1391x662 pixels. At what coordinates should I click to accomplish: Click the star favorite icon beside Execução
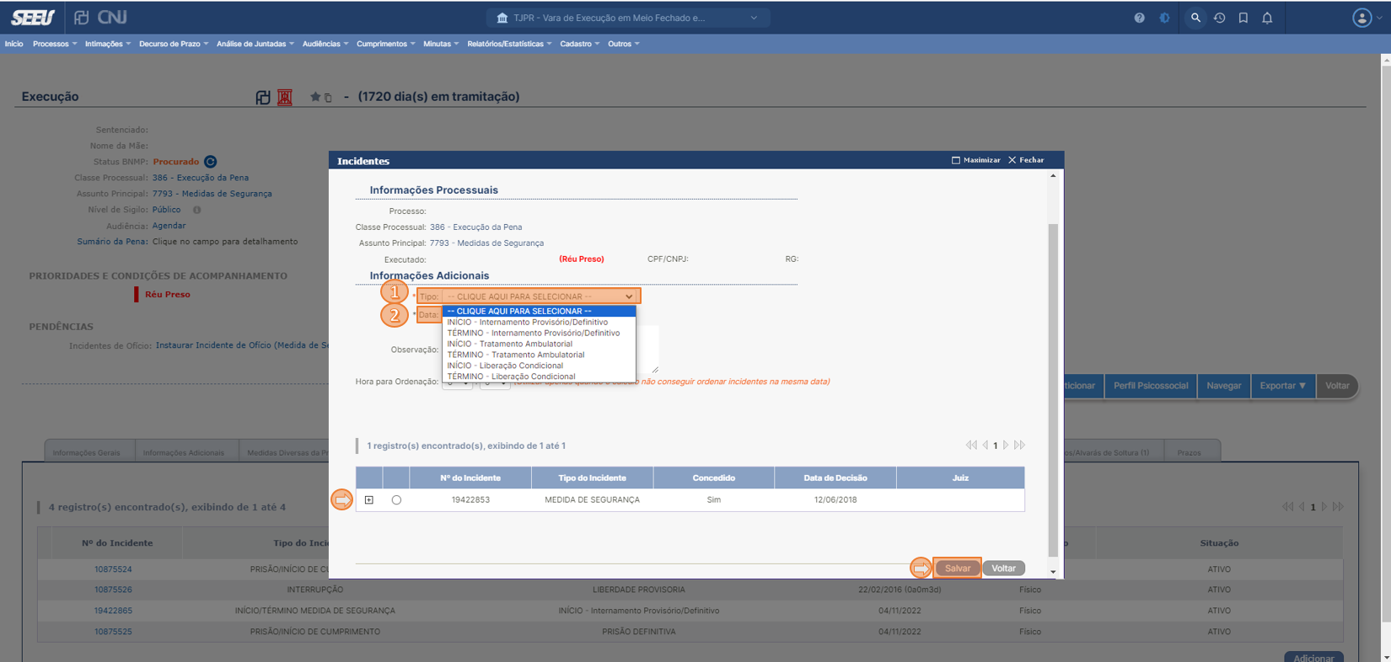point(315,97)
